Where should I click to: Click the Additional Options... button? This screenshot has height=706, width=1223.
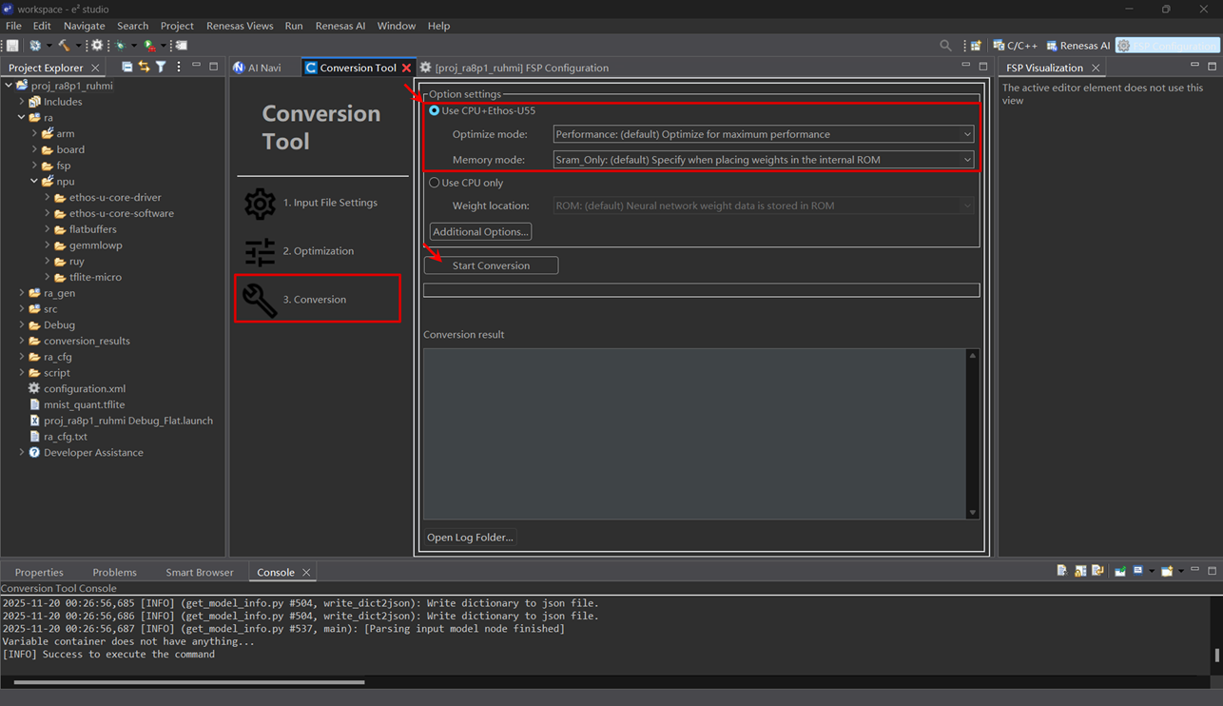tap(480, 232)
